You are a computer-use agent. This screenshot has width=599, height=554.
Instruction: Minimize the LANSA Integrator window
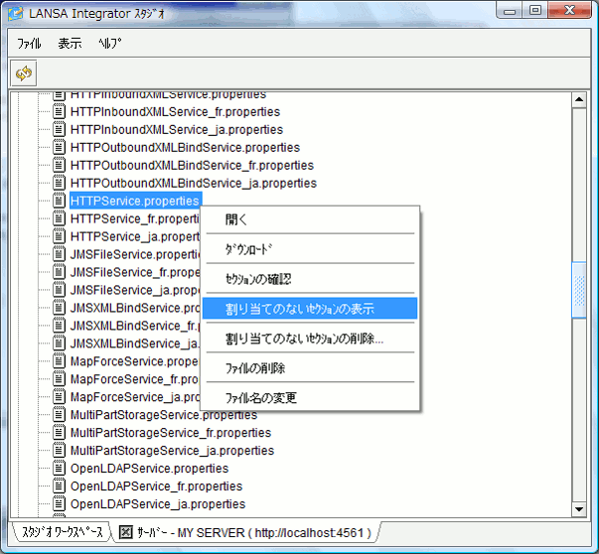[510, 11]
